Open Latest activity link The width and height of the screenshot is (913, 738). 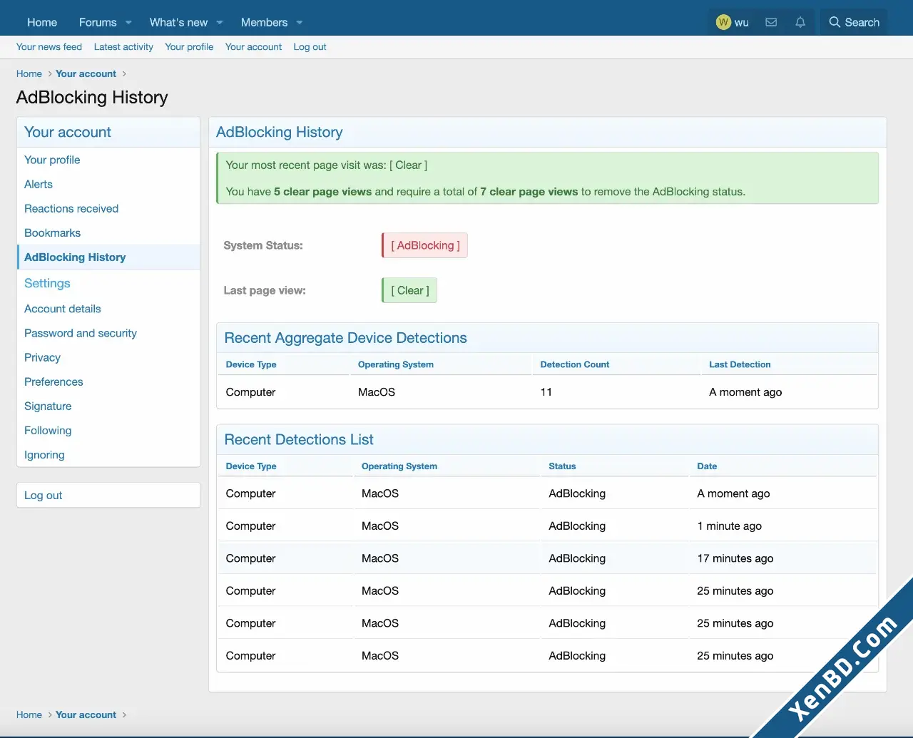click(x=123, y=47)
